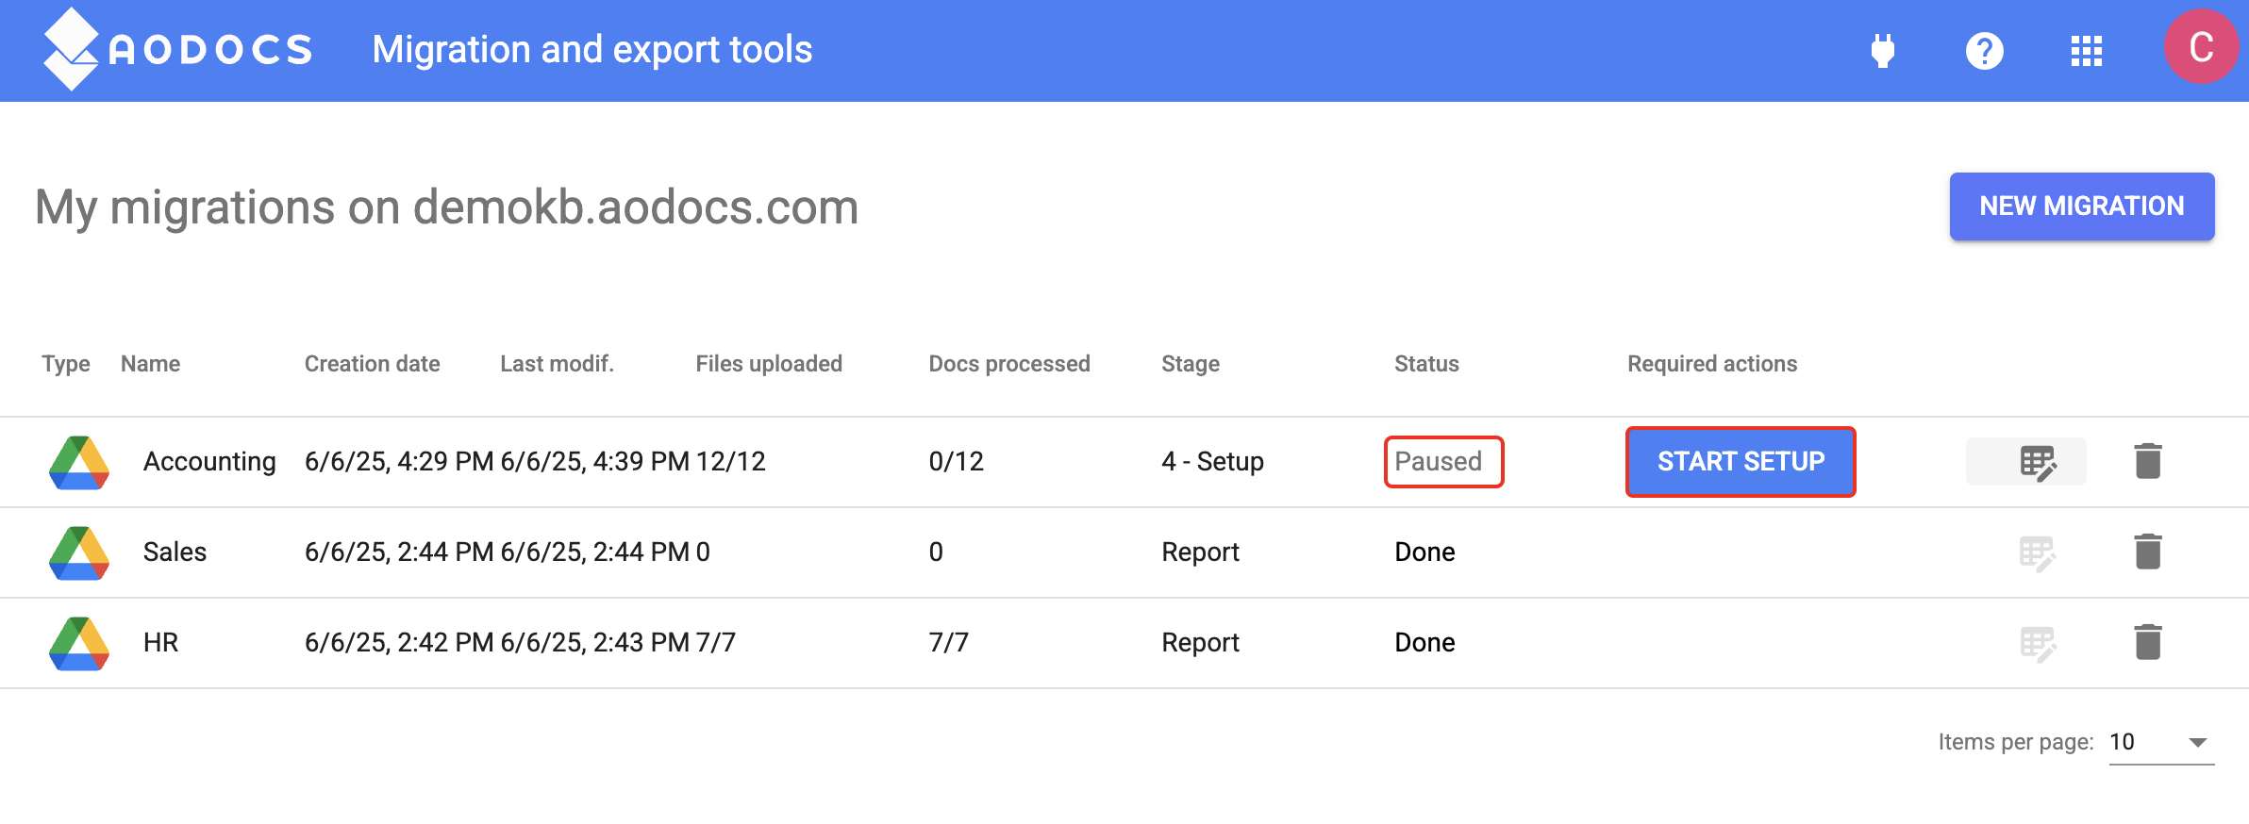This screenshot has height=824, width=2249.
Task: Click the Docs processed column header
Action: pos(1009,364)
